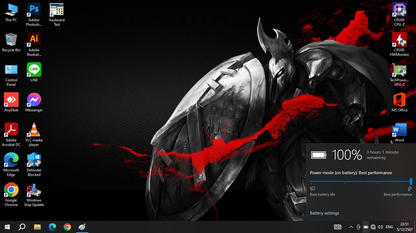
Task: Select Adobe Illustrator desktop shortcut
Action: click(34, 45)
